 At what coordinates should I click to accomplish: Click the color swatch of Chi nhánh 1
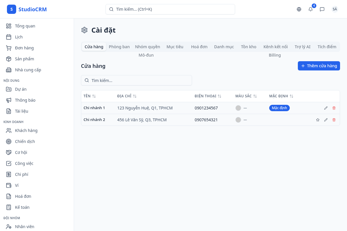coord(238,108)
